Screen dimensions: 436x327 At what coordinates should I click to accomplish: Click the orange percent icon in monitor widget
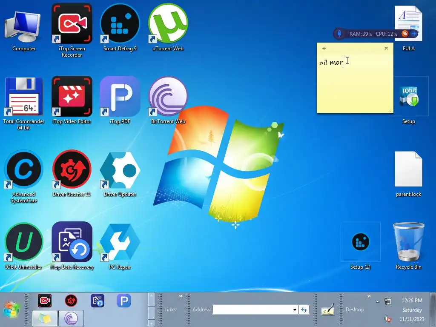404,34
